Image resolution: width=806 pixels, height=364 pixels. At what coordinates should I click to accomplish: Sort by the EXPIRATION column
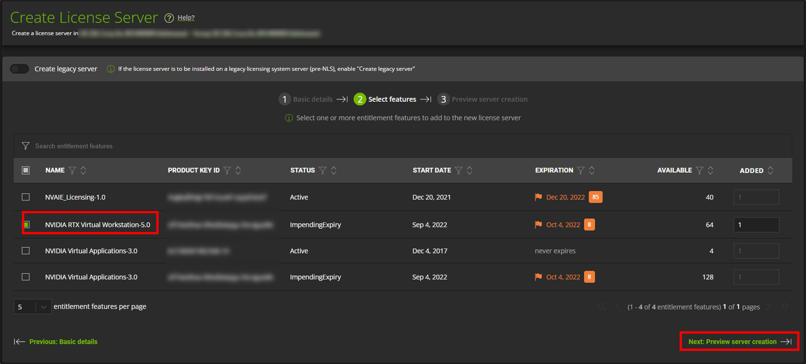pos(592,170)
